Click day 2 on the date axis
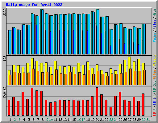The width and height of the screenshot is (158, 123). pos(15,120)
